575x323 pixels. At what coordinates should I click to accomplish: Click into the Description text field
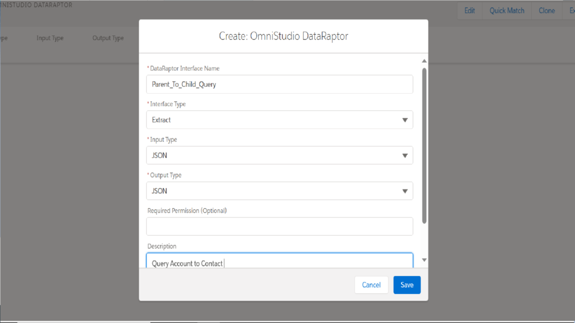280,261
